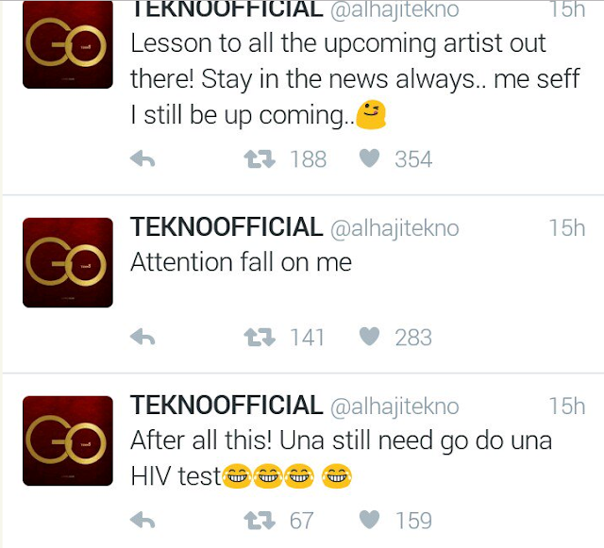Open avatar of Attention fall on me tweet
Screen dimensions: 604x548
[x=68, y=262]
